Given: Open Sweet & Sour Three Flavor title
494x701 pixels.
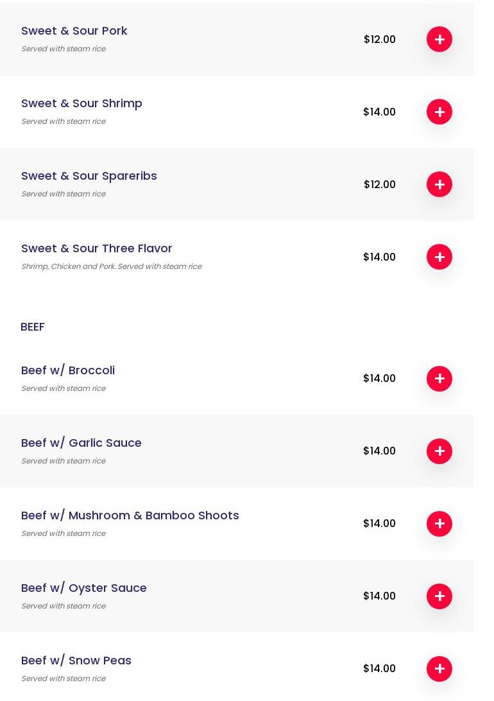Looking at the screenshot, I should (x=97, y=248).
